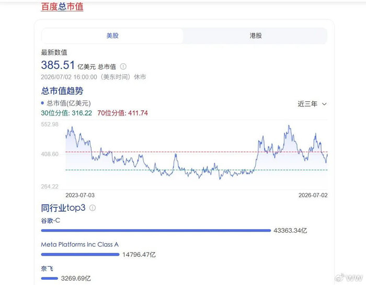Switch to the 美股 tab

point(112,36)
